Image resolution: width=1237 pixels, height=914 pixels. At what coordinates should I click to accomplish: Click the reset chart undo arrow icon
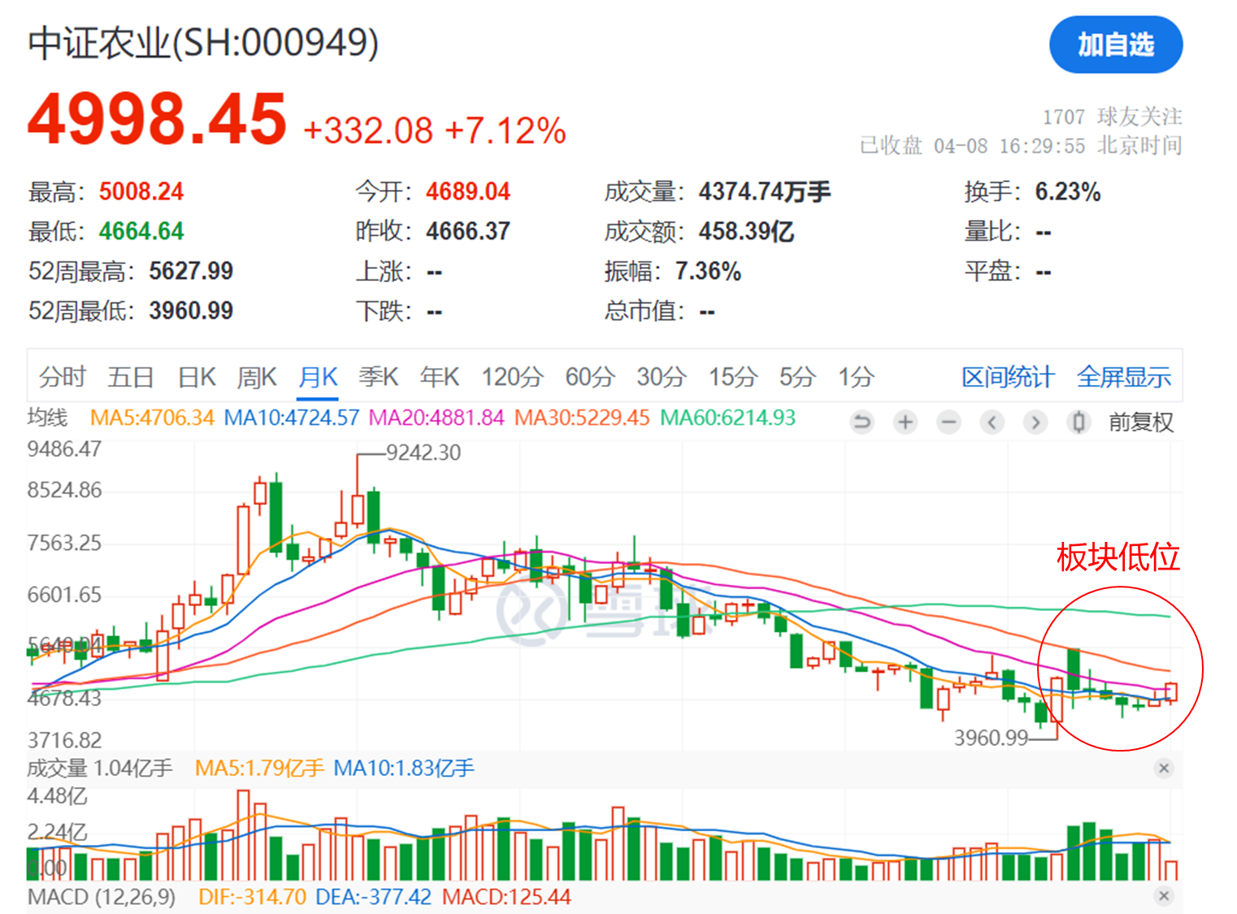pyautogui.click(x=862, y=422)
